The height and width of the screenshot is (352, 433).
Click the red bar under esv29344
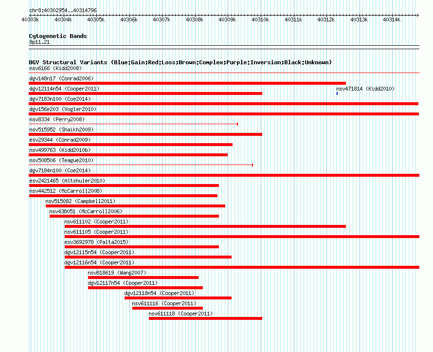pos(130,145)
